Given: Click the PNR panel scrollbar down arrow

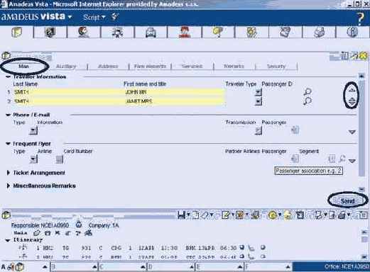Looking at the screenshot, I should [x=364, y=256].
